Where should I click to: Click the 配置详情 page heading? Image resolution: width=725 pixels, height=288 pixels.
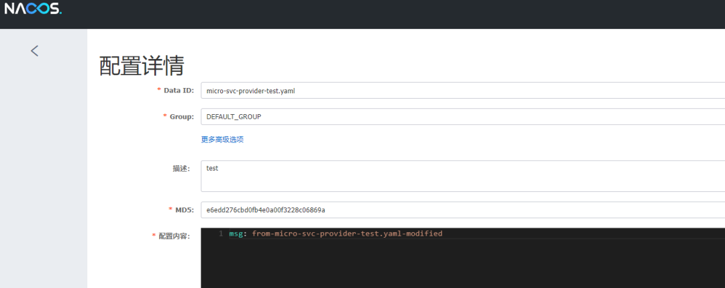[x=142, y=66]
